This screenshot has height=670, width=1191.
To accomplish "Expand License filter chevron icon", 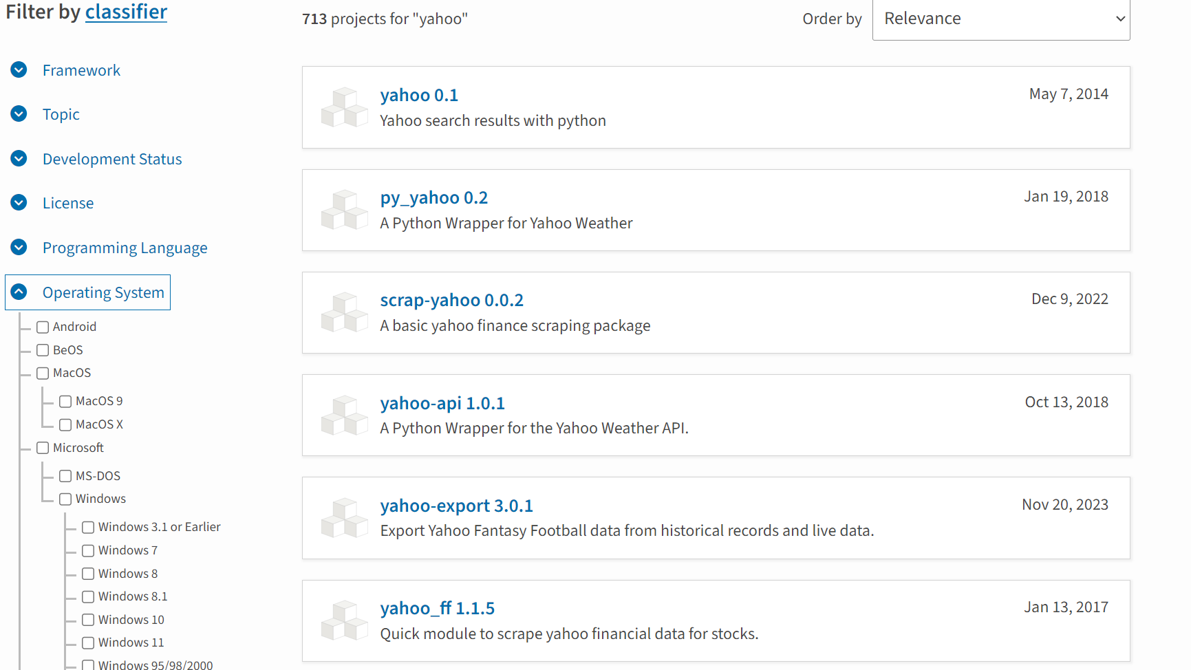I will point(19,202).
